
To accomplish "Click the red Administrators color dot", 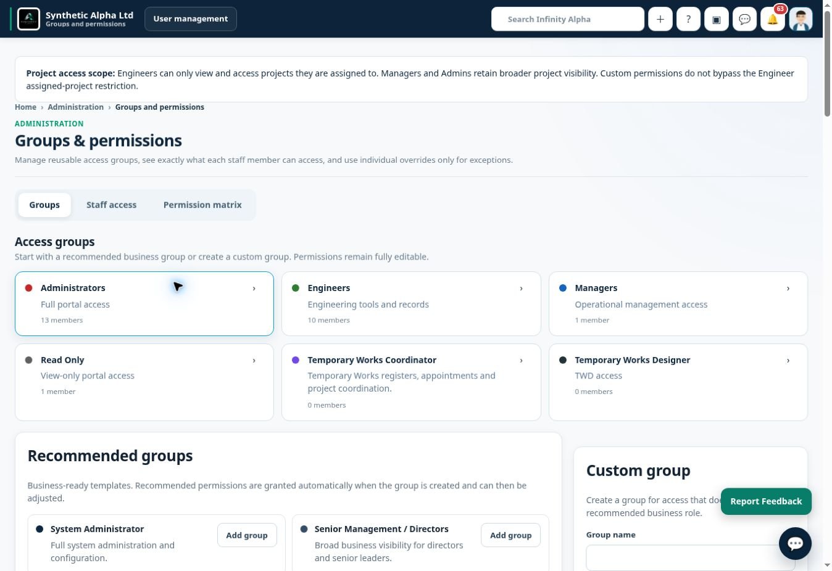I will point(28,288).
